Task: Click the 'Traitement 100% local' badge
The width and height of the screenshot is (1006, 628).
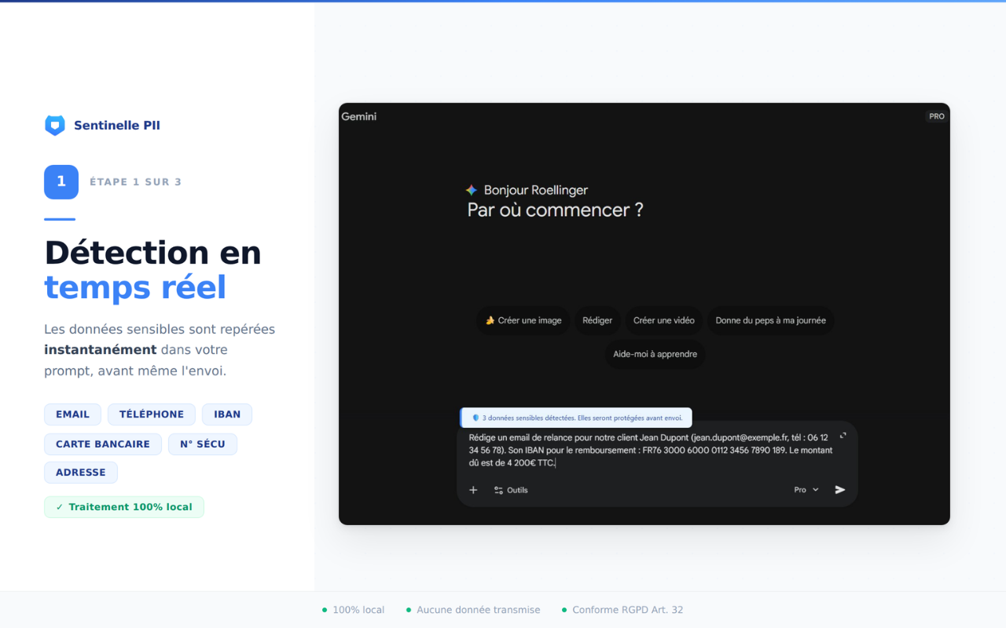Action: coord(123,506)
